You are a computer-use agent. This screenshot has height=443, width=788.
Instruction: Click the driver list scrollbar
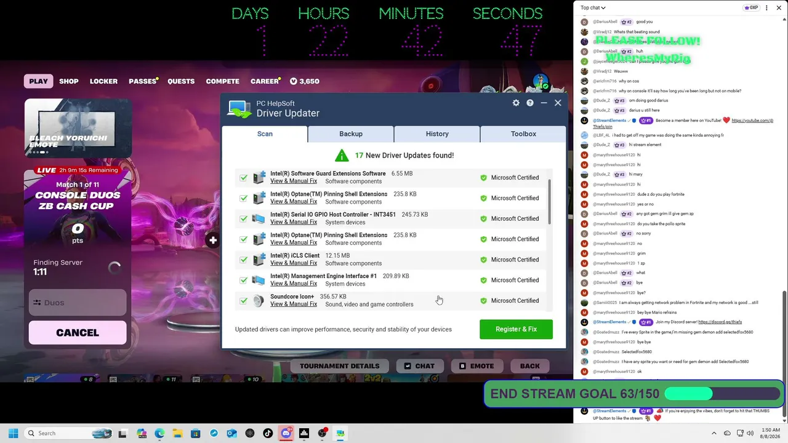549,203
